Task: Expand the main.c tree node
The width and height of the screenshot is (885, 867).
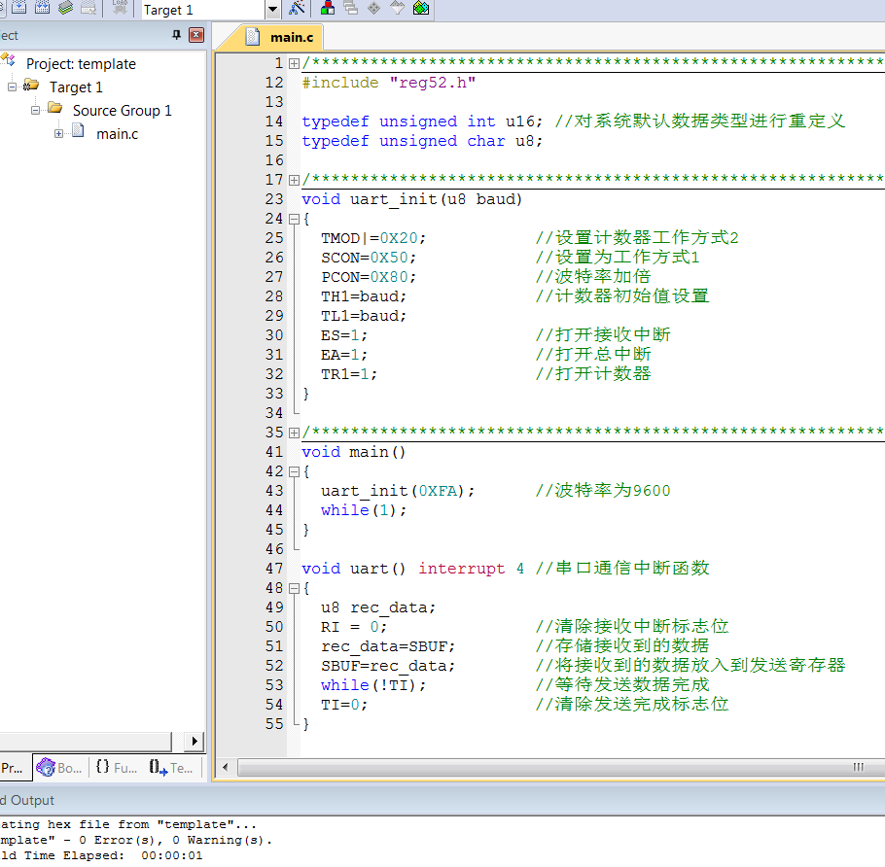Action: tap(58, 134)
